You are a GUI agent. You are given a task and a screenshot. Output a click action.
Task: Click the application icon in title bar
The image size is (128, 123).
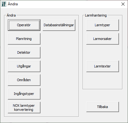click(4, 4)
